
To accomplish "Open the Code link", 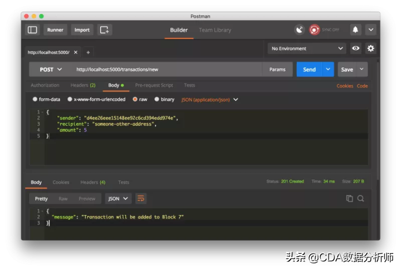I will (362, 86).
